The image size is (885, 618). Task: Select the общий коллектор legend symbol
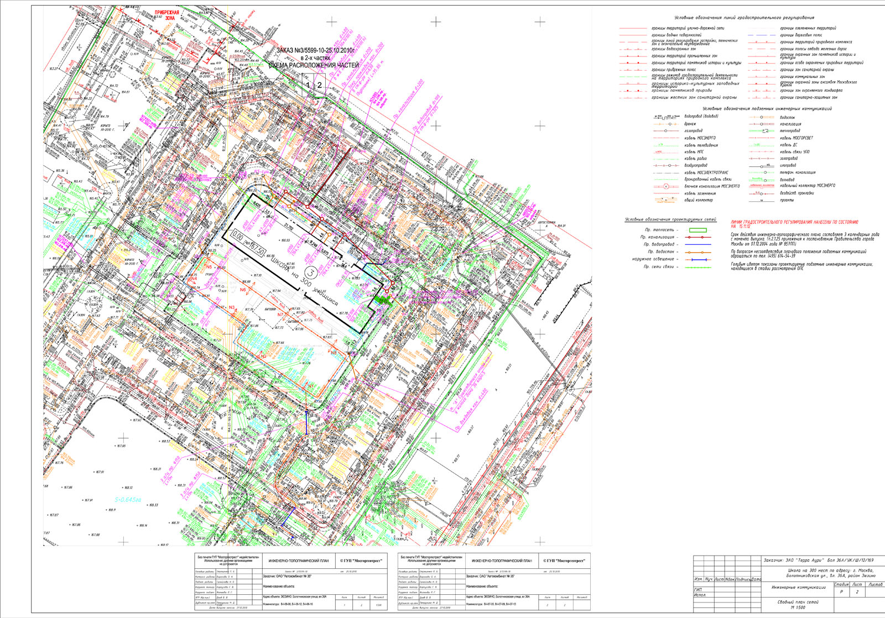click(666, 200)
